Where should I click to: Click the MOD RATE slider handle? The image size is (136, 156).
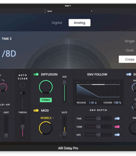(x=65, y=133)
